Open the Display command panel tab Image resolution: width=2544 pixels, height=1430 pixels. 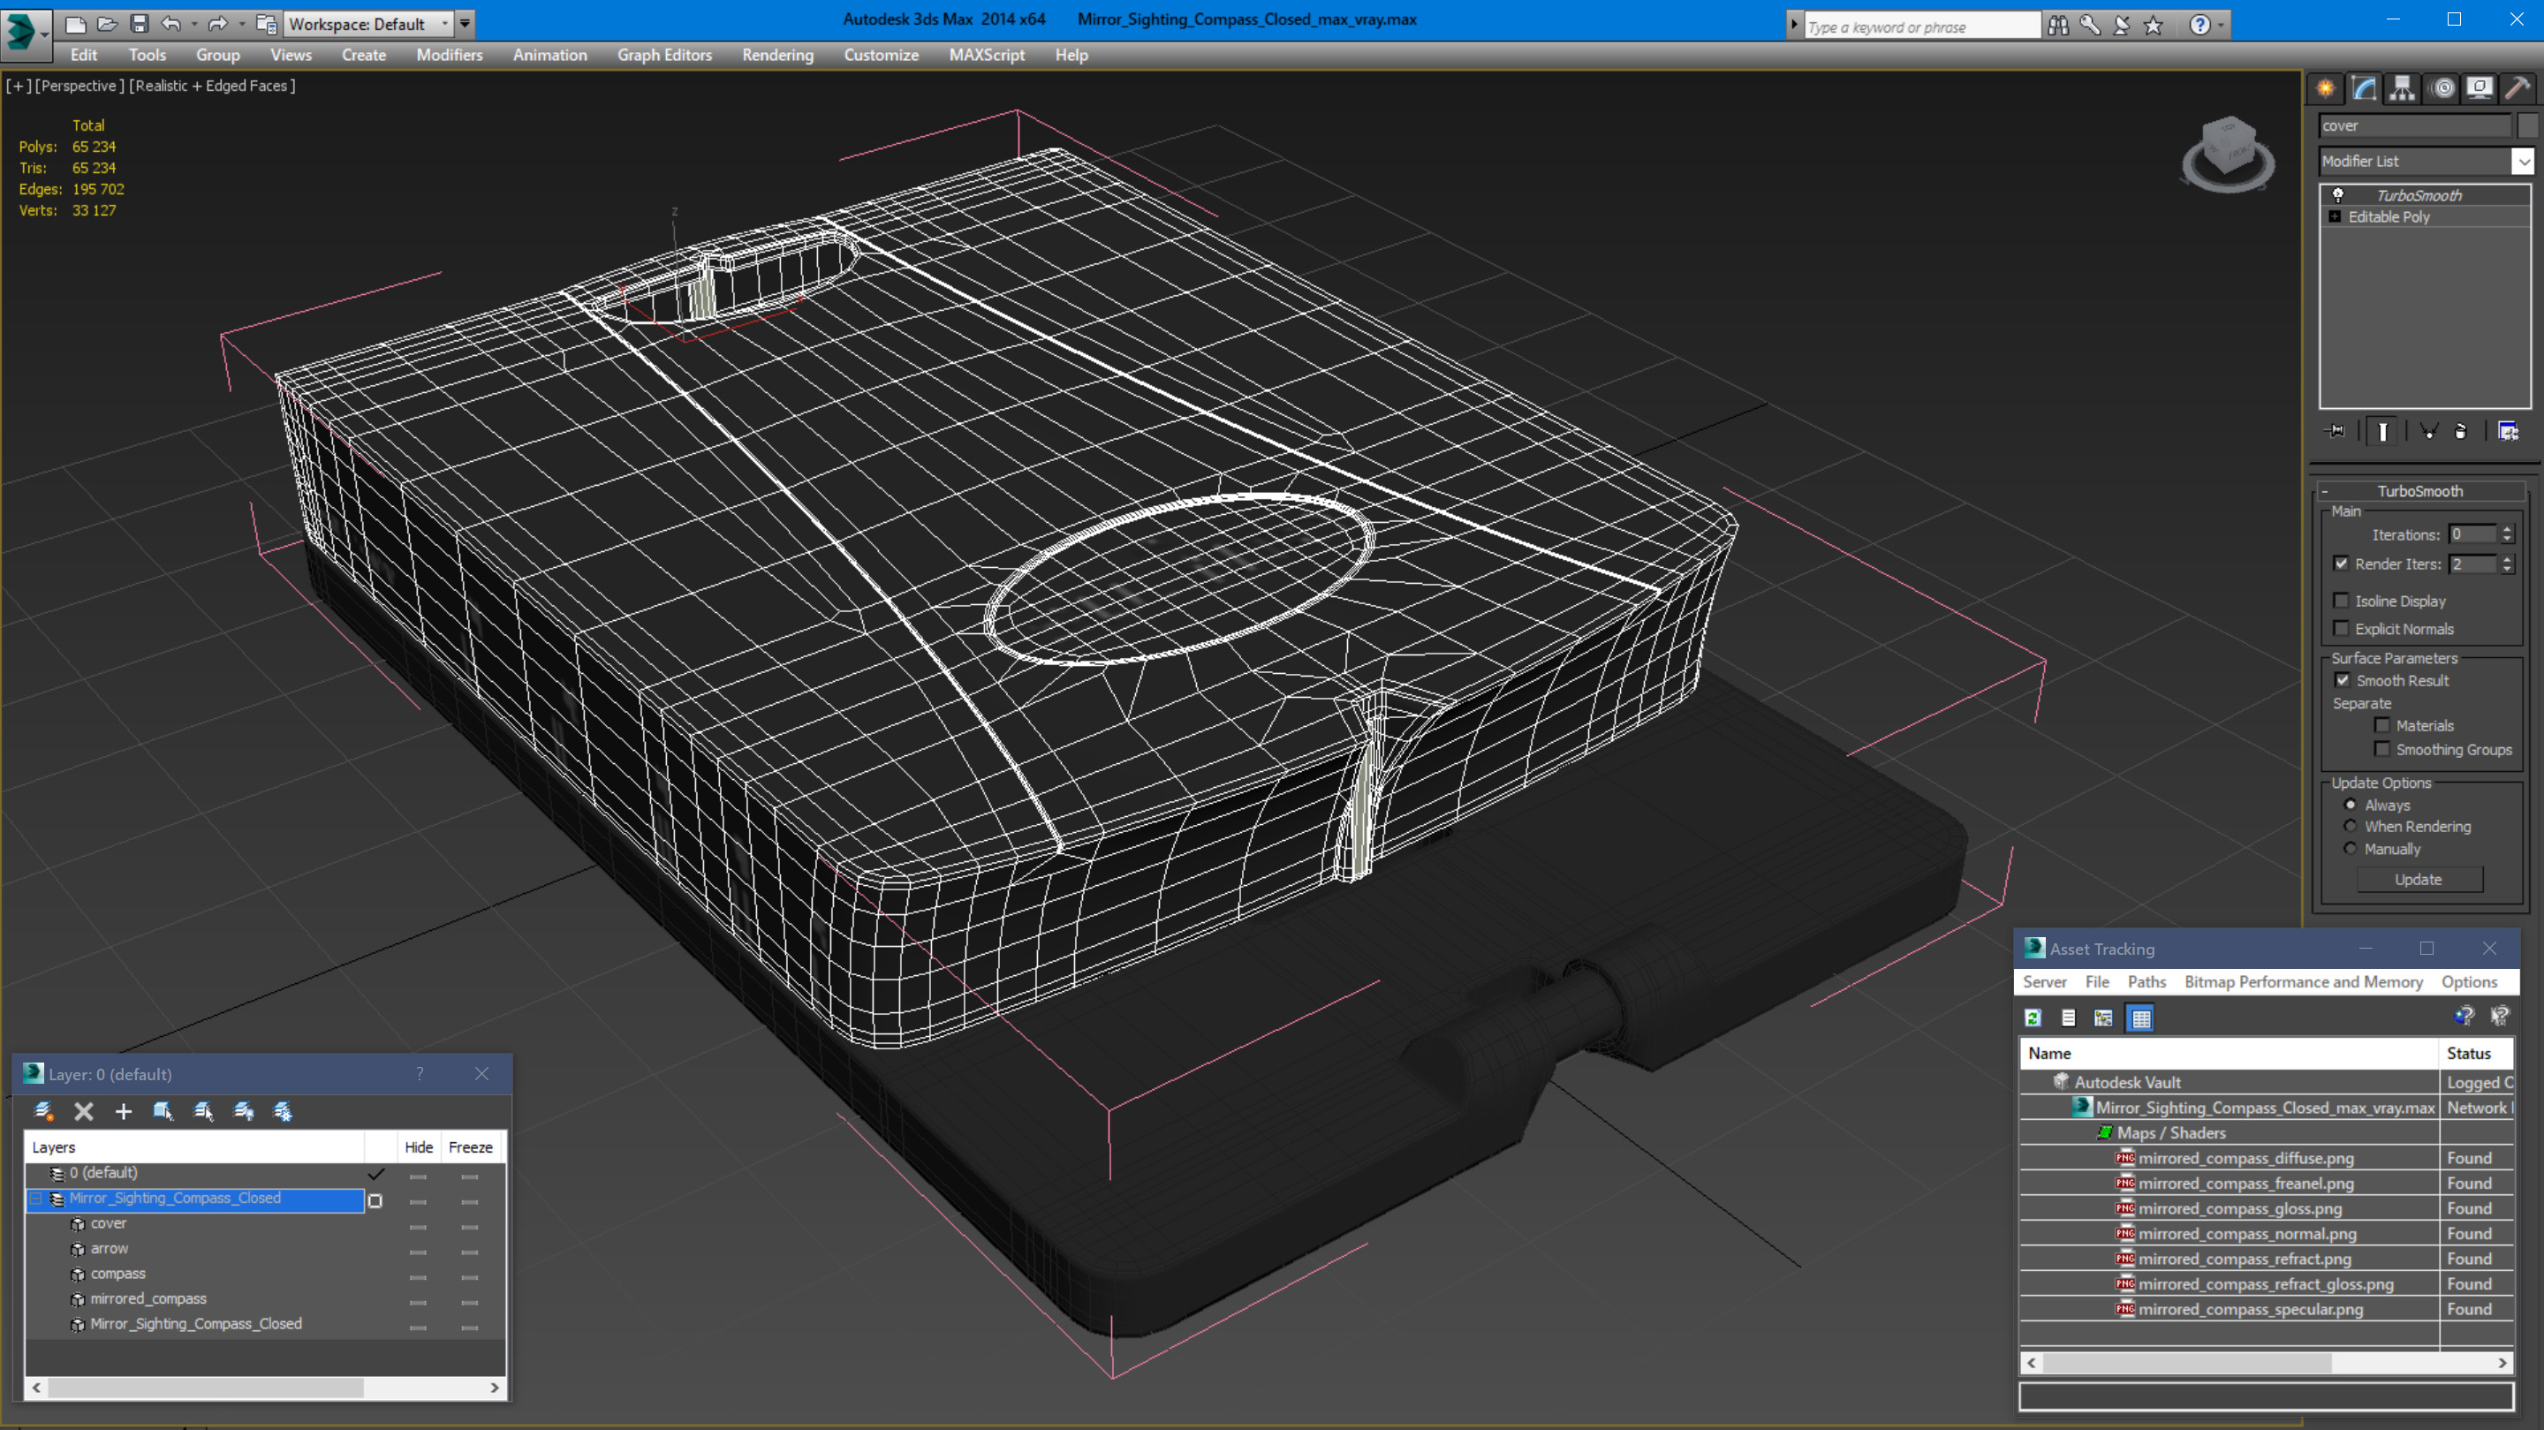2480,89
